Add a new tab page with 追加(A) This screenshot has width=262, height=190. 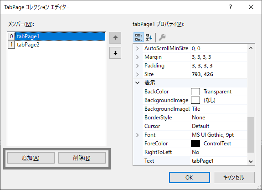click(x=31, y=158)
